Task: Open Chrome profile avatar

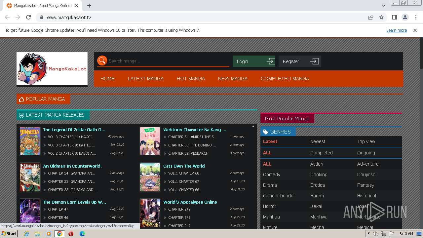Action: click(x=405, y=17)
